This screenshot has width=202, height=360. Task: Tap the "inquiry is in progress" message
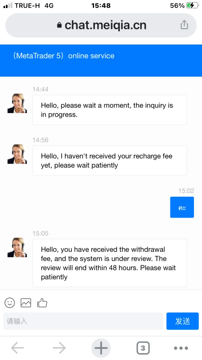point(109,110)
